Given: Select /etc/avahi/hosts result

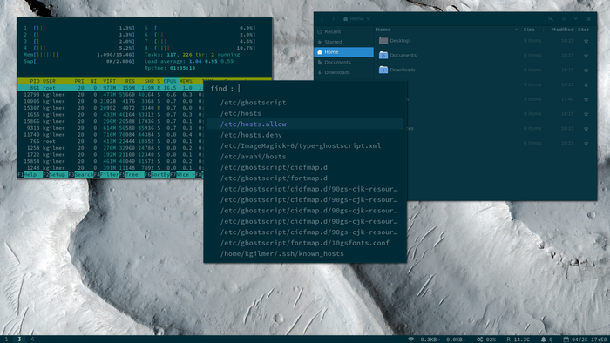Looking at the screenshot, I should click(x=305, y=157).
